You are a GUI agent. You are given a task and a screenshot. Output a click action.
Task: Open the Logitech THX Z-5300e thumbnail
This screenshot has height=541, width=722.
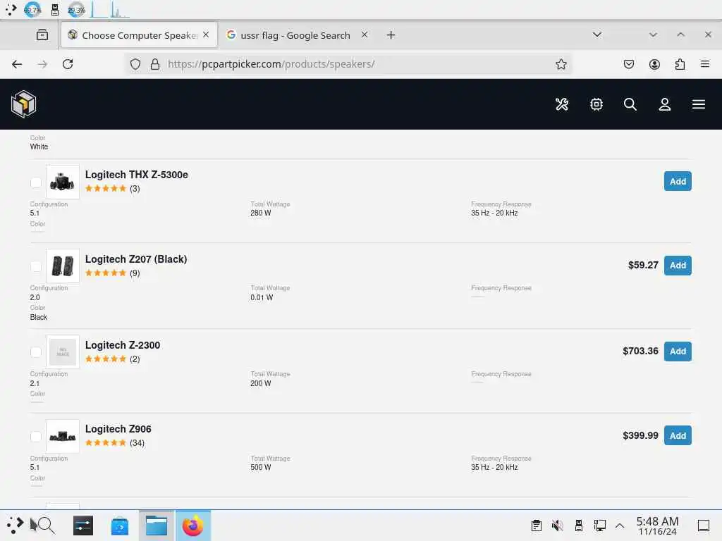click(x=63, y=182)
